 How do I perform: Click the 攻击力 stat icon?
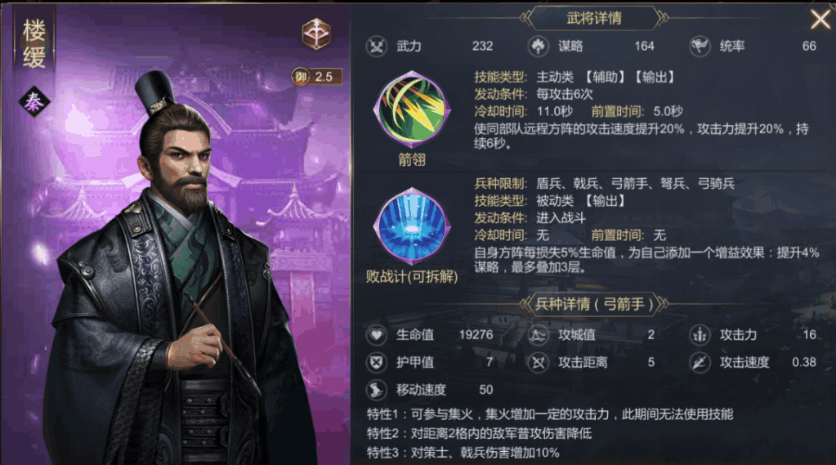pyautogui.click(x=700, y=335)
